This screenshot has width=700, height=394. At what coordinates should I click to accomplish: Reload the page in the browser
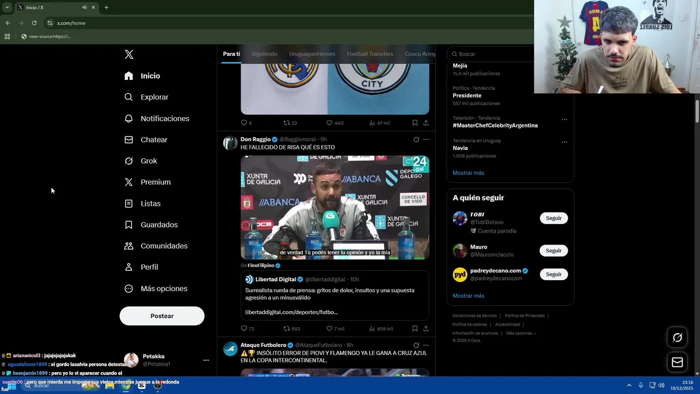click(x=34, y=23)
